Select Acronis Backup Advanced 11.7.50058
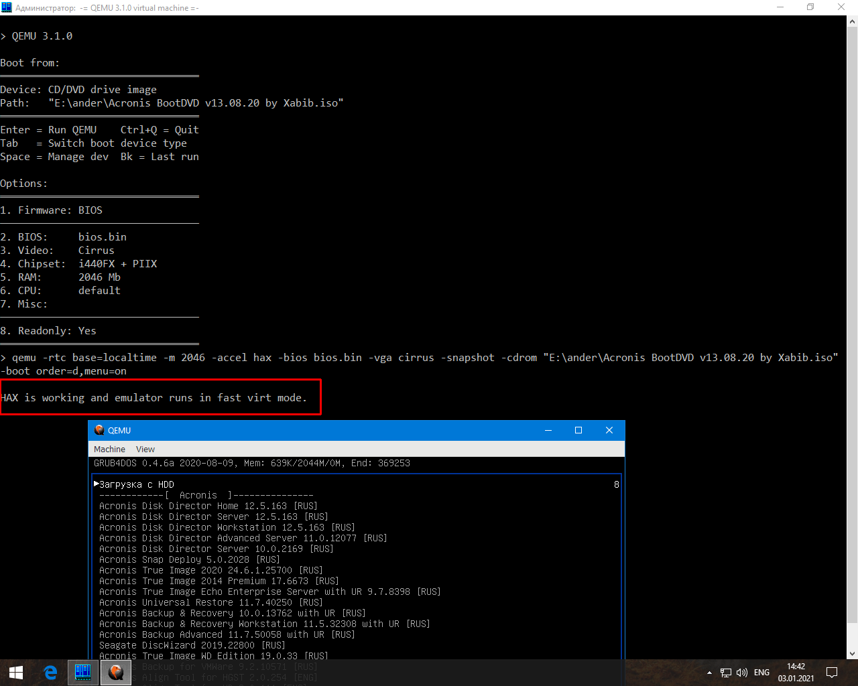This screenshot has height=686, width=858. coord(227,634)
